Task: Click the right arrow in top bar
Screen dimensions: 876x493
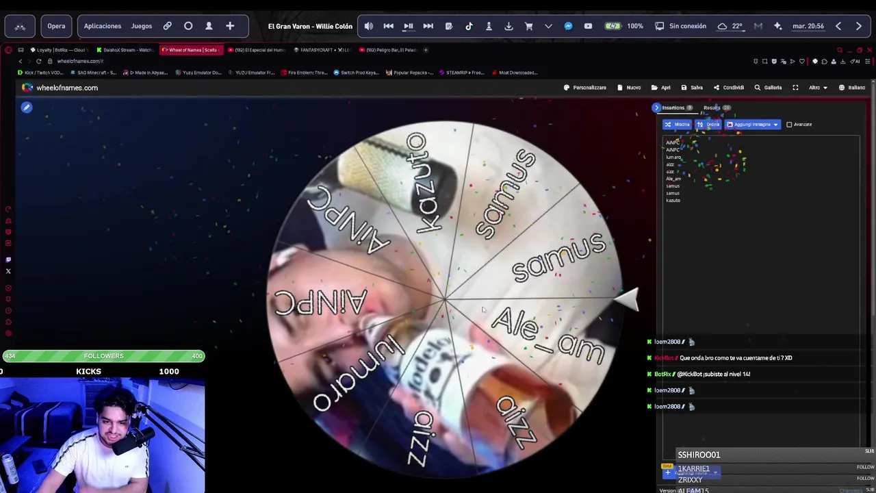Action: (859, 26)
